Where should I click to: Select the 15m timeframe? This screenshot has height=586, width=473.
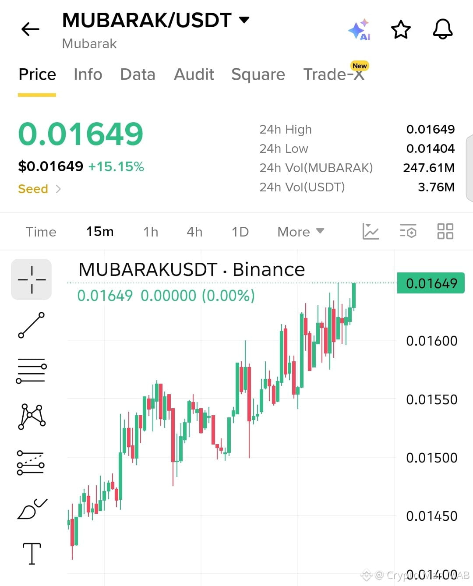click(100, 232)
